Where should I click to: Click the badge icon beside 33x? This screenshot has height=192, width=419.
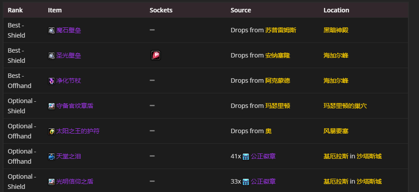pyautogui.click(x=246, y=182)
